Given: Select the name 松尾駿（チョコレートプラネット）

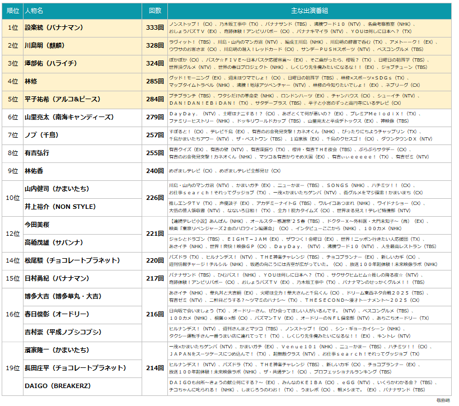Looking at the screenshot, I should coord(72,260).
